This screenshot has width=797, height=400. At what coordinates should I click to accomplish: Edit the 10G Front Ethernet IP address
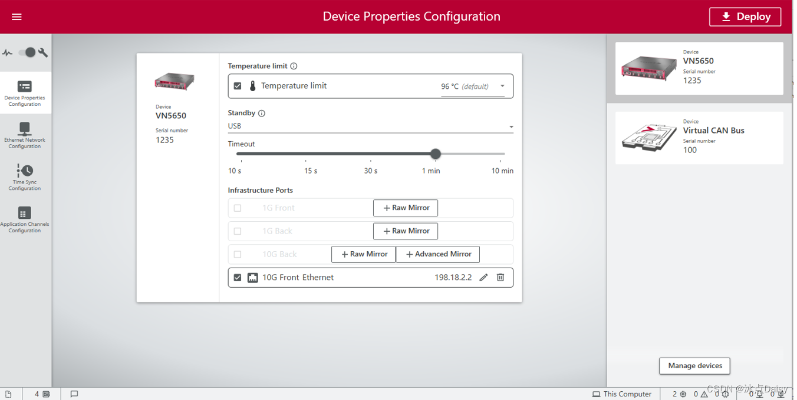tap(483, 277)
